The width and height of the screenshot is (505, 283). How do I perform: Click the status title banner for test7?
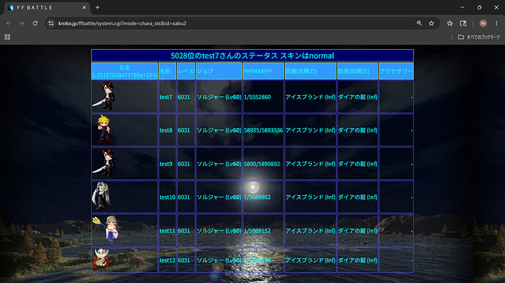[x=252, y=56]
